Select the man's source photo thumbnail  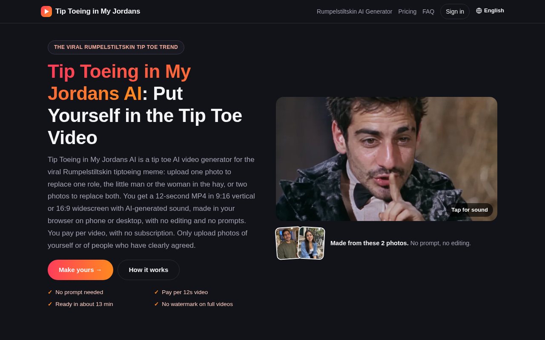click(288, 244)
